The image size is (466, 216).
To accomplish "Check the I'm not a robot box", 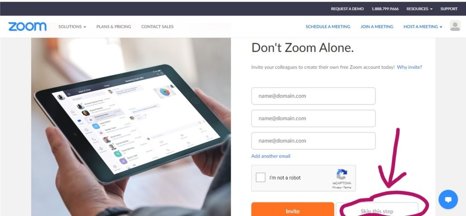I will [x=261, y=177].
